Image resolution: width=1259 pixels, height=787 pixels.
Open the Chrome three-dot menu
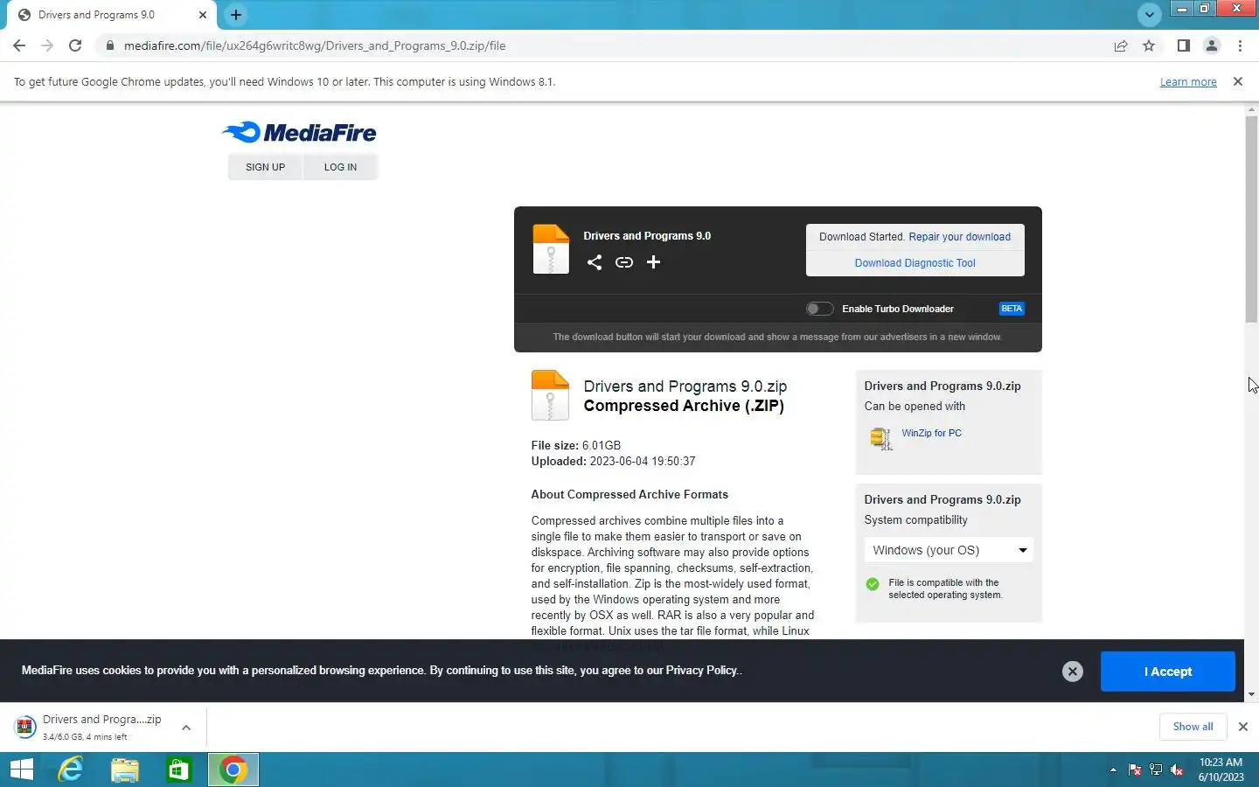(1240, 45)
